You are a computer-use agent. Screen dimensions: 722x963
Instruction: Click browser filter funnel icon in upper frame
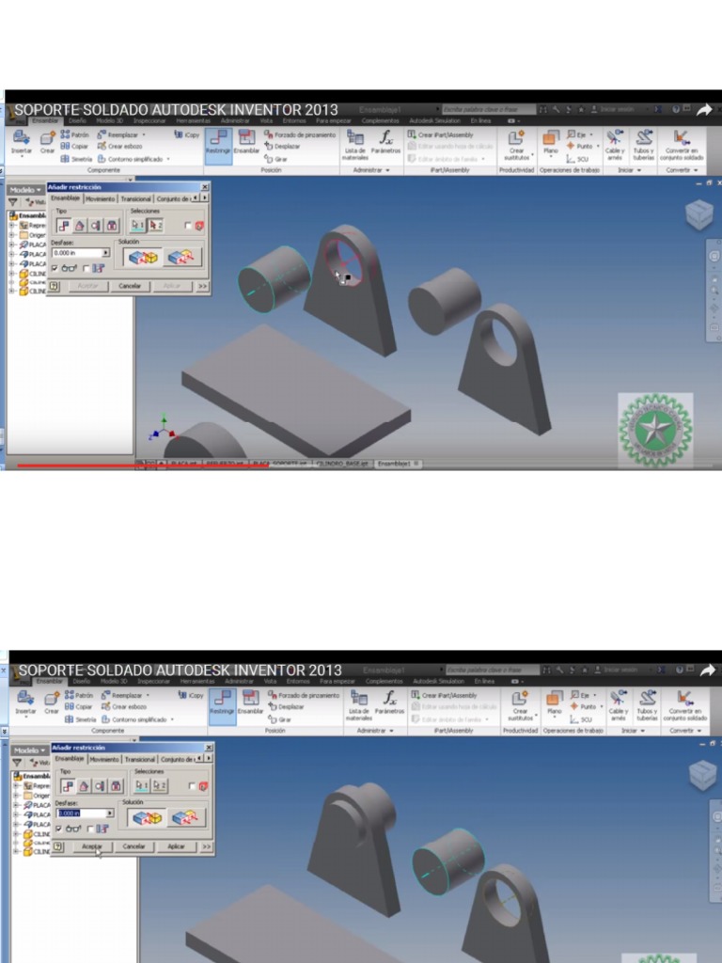pyautogui.click(x=13, y=202)
